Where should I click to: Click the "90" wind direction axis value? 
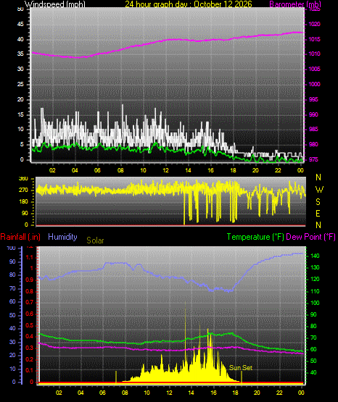[x=25, y=213]
